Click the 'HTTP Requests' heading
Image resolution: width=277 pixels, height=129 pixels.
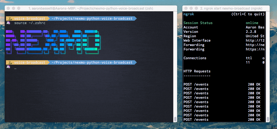click(197, 71)
